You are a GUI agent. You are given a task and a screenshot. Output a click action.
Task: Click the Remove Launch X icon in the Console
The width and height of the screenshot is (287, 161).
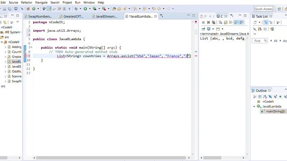(x=208, y=22)
